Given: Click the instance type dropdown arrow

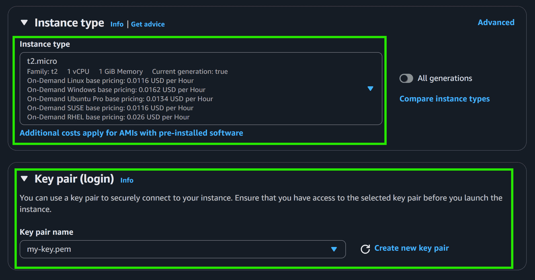Looking at the screenshot, I should 370,89.
